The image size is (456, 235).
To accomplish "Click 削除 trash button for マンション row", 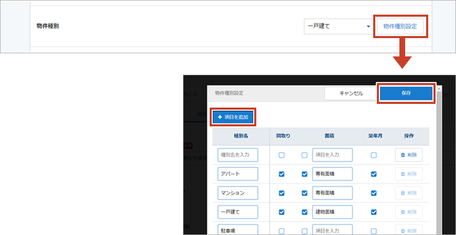I will tap(408, 193).
